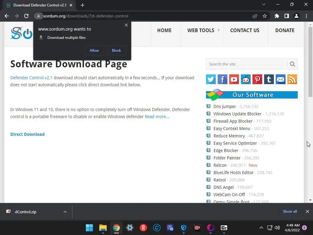This screenshot has height=235, width=313.
Task: Open Windows Start menu
Action: point(90,228)
